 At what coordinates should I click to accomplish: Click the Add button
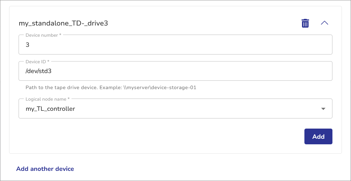tap(318, 137)
